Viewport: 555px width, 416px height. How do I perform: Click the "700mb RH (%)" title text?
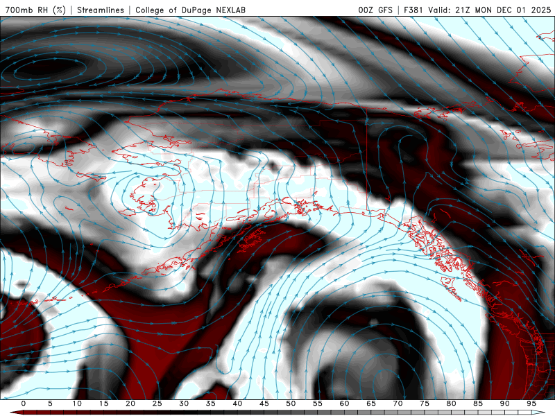pyautogui.click(x=35, y=10)
